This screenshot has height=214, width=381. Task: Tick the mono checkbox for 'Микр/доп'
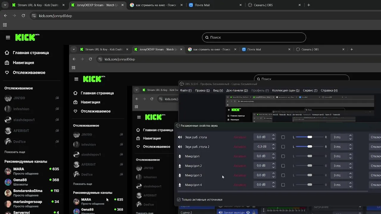pyautogui.click(x=283, y=156)
